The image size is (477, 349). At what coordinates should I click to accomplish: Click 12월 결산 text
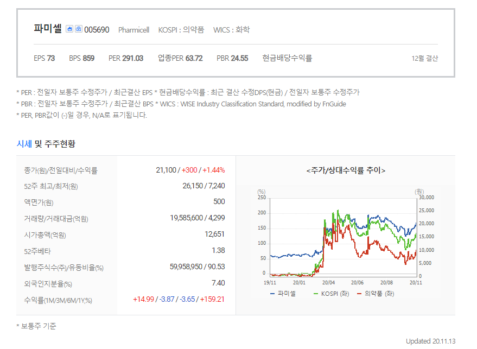tap(425, 59)
